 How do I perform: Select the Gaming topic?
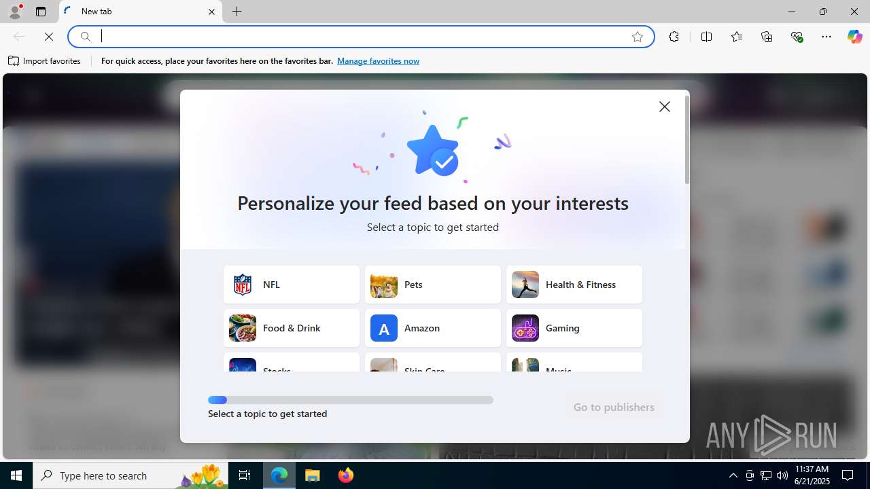574,328
